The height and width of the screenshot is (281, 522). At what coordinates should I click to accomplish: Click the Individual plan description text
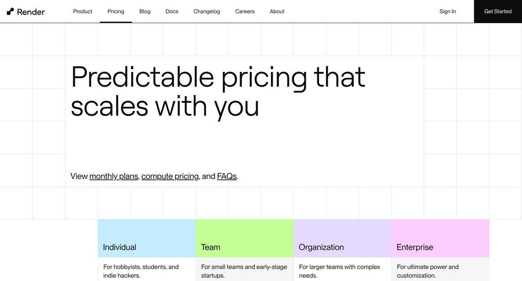pyautogui.click(x=141, y=271)
